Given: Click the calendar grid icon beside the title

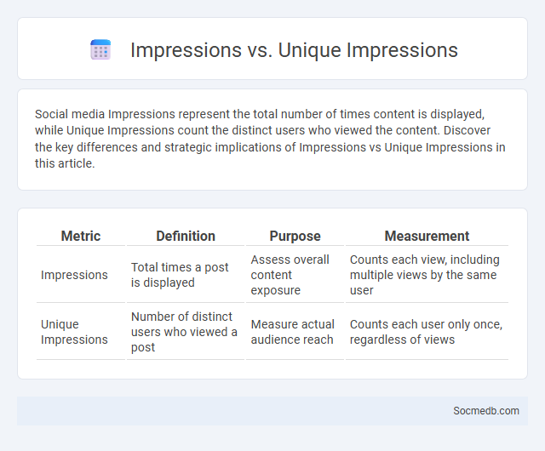Looking at the screenshot, I should tap(100, 49).
